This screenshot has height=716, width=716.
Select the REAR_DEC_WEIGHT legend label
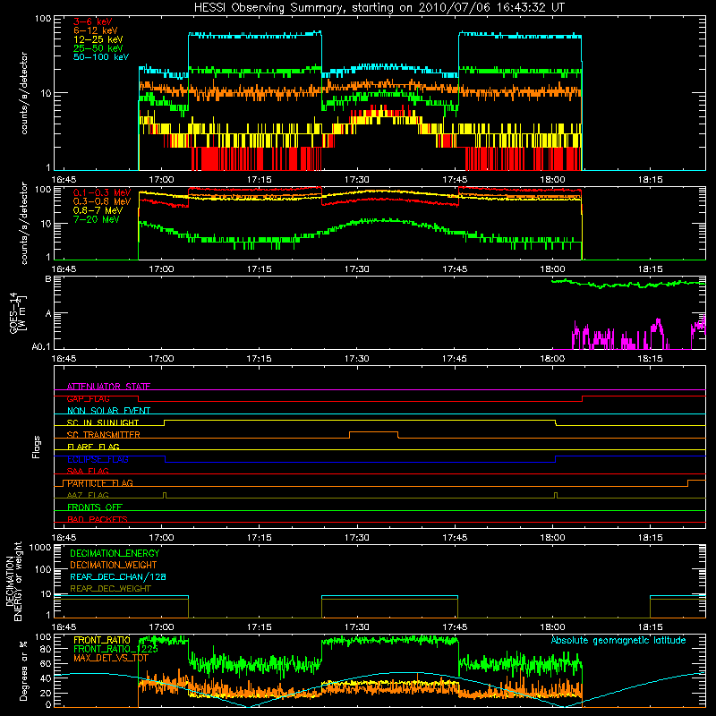110,589
